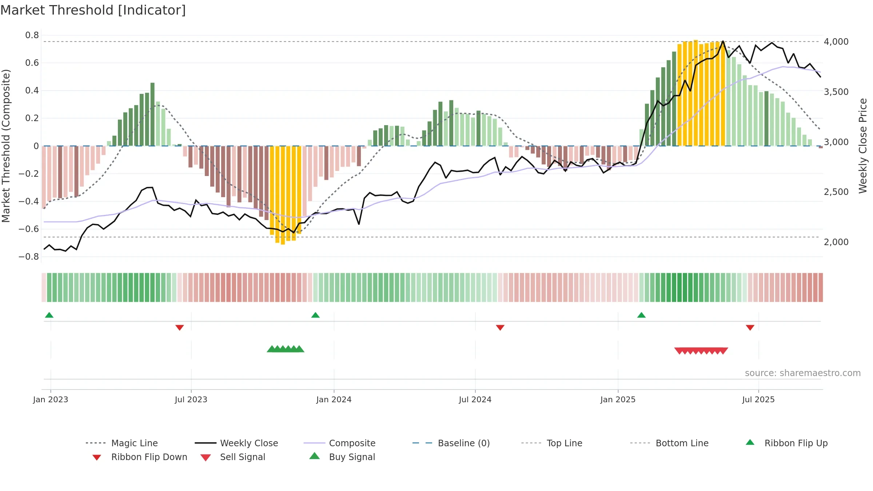Hide Buy Signal markers via legend
The width and height of the screenshot is (873, 491).
(342, 457)
